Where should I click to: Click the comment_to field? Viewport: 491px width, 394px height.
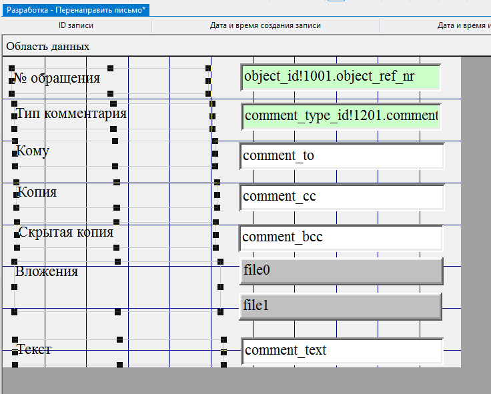click(341, 156)
